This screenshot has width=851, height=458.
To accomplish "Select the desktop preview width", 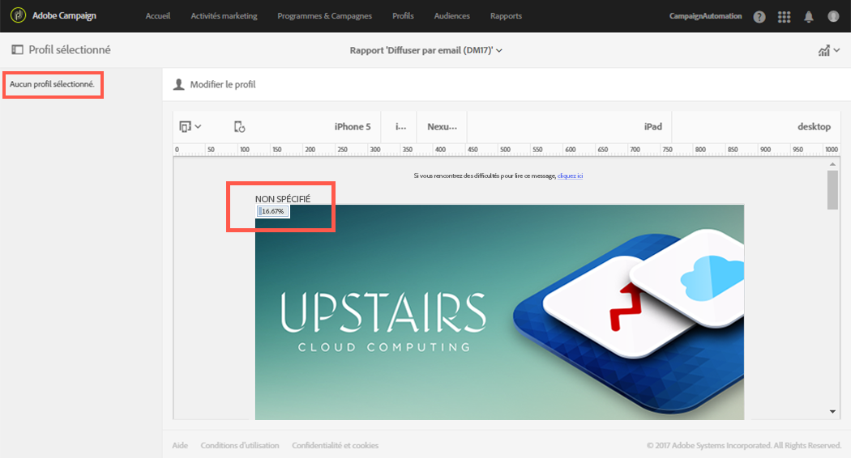I will pos(814,126).
